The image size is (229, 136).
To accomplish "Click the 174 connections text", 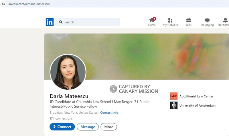I will click(x=61, y=118).
